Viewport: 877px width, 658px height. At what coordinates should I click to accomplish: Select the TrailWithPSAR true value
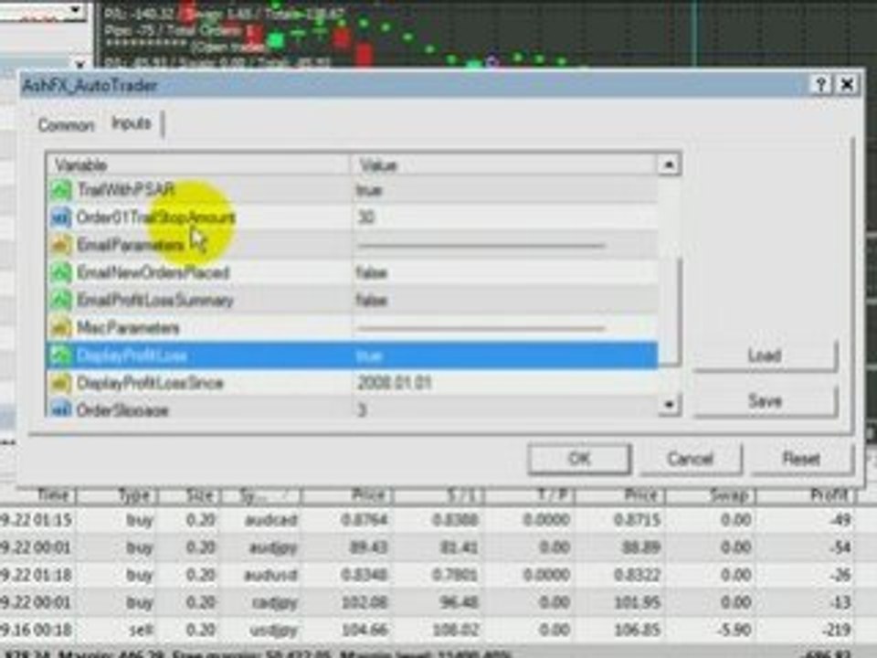(x=369, y=191)
